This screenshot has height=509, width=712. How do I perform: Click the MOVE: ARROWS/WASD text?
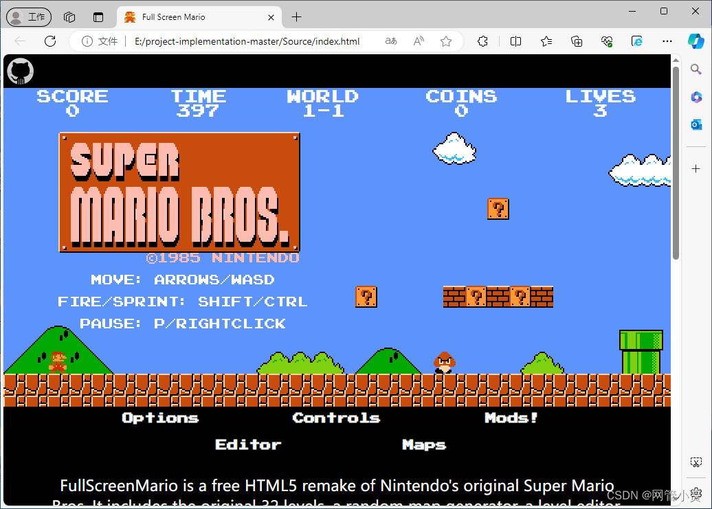[183, 280]
